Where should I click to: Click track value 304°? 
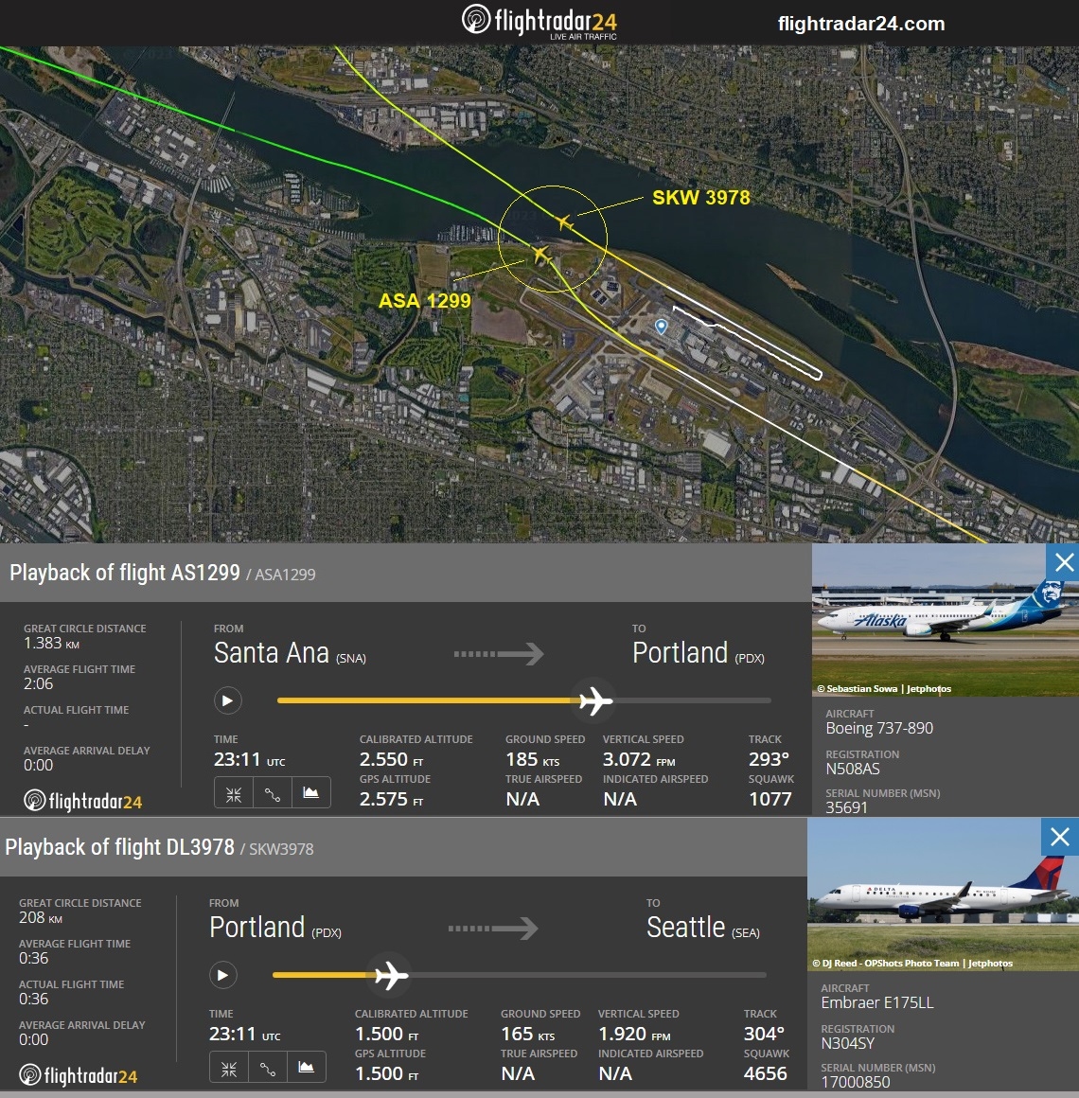(x=764, y=1034)
